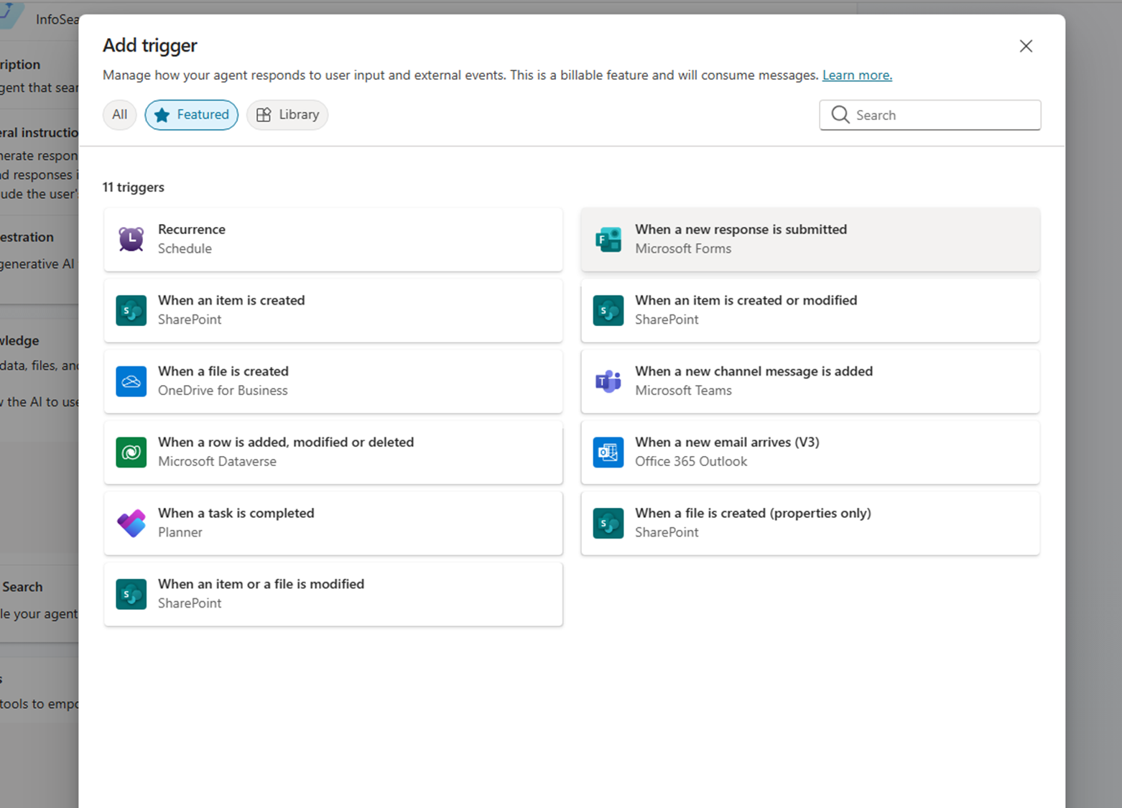Viewport: 1122px width, 808px height.
Task: Click the Recurrence alarm clock icon
Action: pos(131,239)
